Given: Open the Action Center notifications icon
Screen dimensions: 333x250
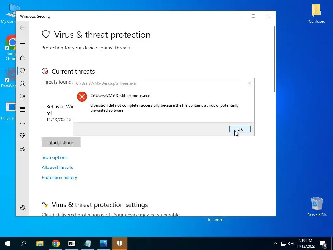Looking at the screenshot, I should (x=323, y=244).
